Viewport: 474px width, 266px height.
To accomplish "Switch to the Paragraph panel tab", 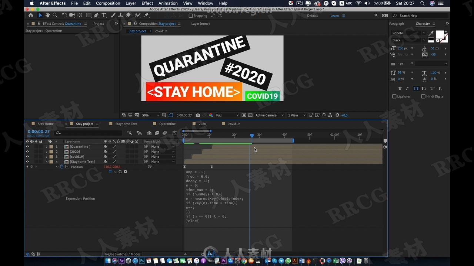I will [397, 24].
